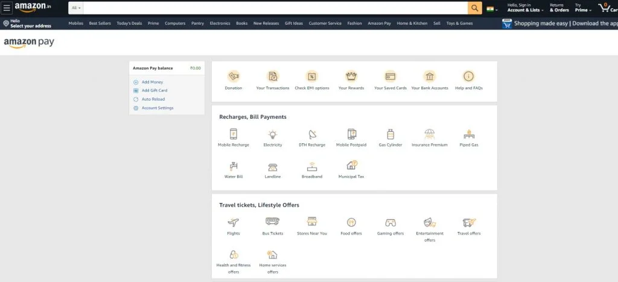
Task: Open Your Transactions icon
Action: tap(273, 76)
